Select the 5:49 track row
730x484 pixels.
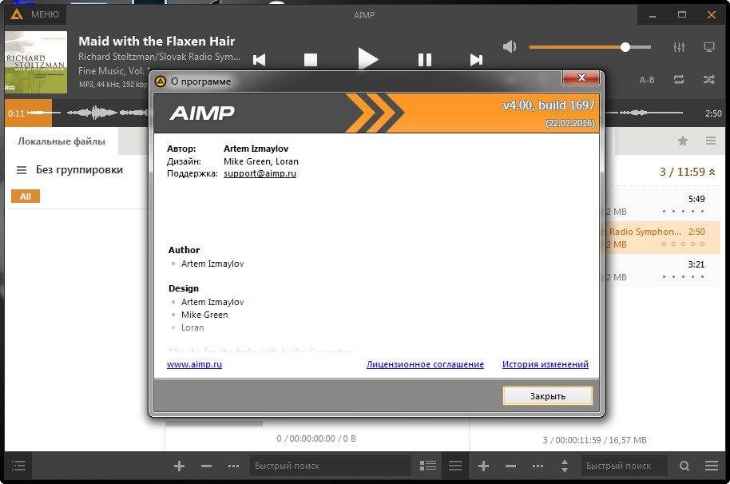tap(662, 205)
